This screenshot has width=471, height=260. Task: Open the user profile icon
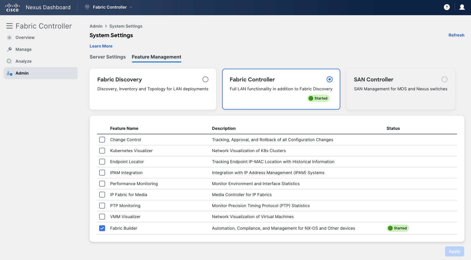(x=462, y=7)
